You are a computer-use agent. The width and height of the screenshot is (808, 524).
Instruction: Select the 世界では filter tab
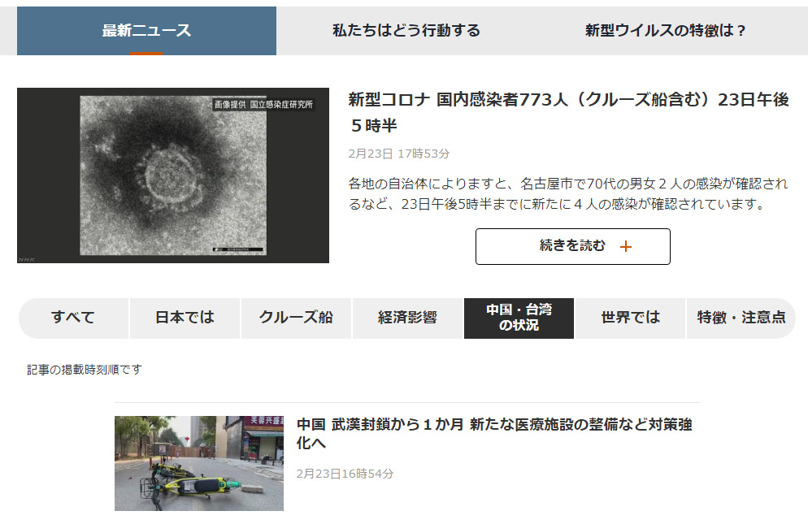point(630,318)
